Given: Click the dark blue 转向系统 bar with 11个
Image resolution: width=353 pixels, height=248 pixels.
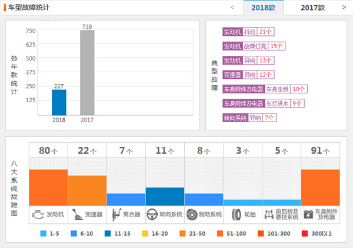Looking at the screenshot, I should coord(165,196).
